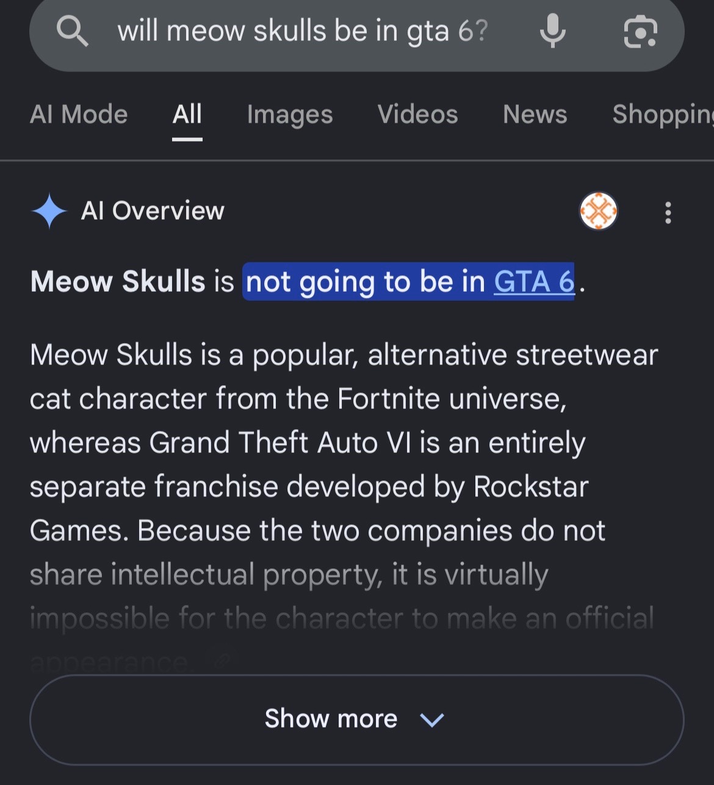Tap the AI Overview heading label
Image resolution: width=714 pixels, height=785 pixels.
pos(153,211)
